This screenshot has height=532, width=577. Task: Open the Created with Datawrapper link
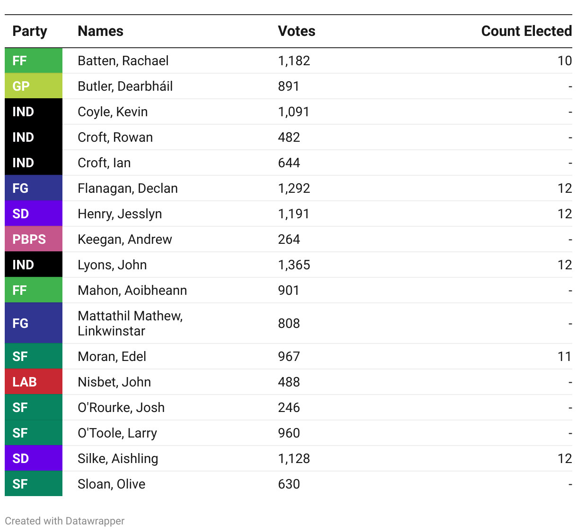65,521
